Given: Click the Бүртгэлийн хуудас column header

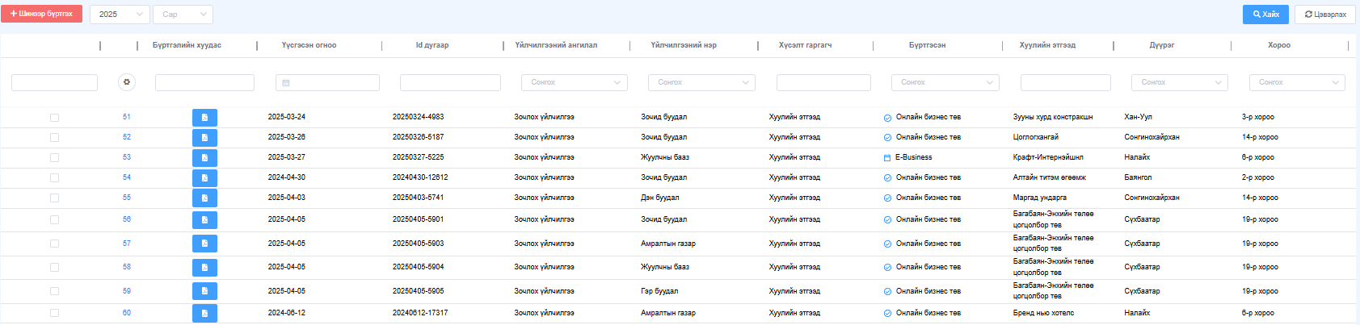Looking at the screenshot, I should [187, 45].
